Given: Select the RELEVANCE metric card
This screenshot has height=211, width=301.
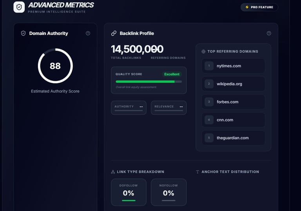Looking at the screenshot, I should click(x=169, y=108).
